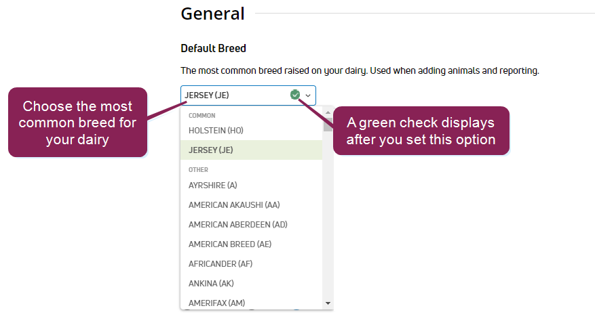Screen dimensions: 595x325
Task: Click the Default Breed label
Action: pos(213,49)
